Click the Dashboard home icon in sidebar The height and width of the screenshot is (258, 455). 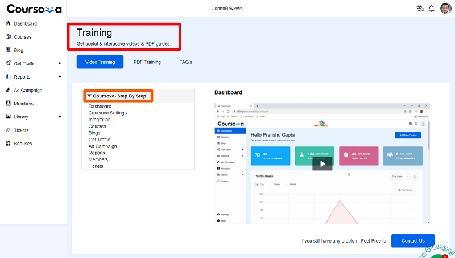point(8,23)
